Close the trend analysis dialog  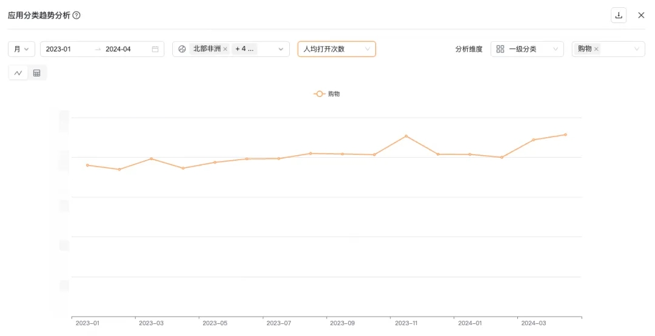click(x=641, y=15)
